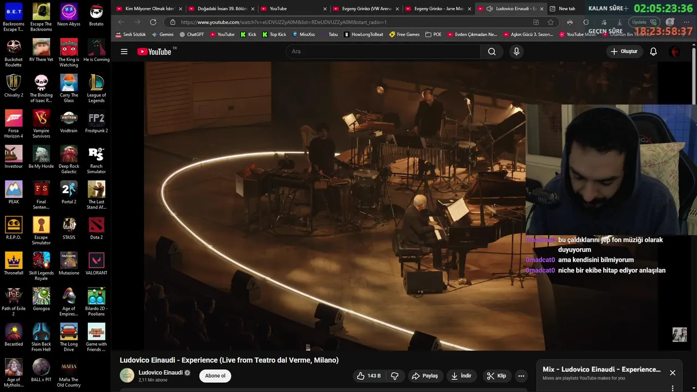Viewport: 697px width, 392px height.
Task: Close the Mix playlist panel
Action: 672,373
